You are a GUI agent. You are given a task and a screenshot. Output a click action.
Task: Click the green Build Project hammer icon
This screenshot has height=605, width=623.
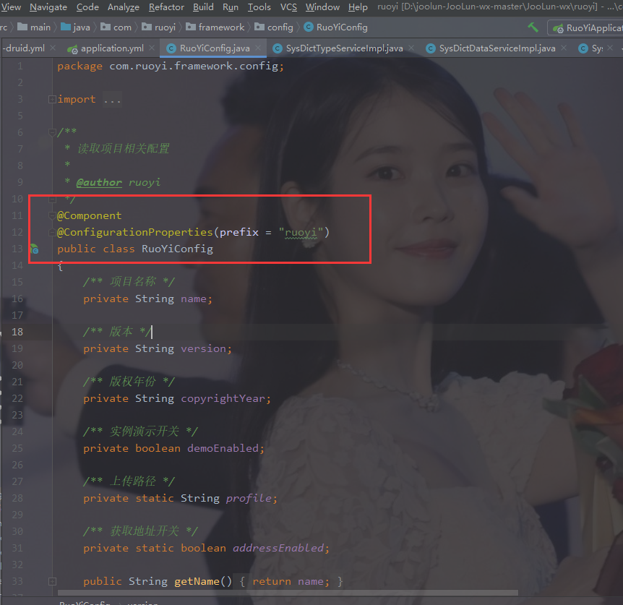coord(533,27)
